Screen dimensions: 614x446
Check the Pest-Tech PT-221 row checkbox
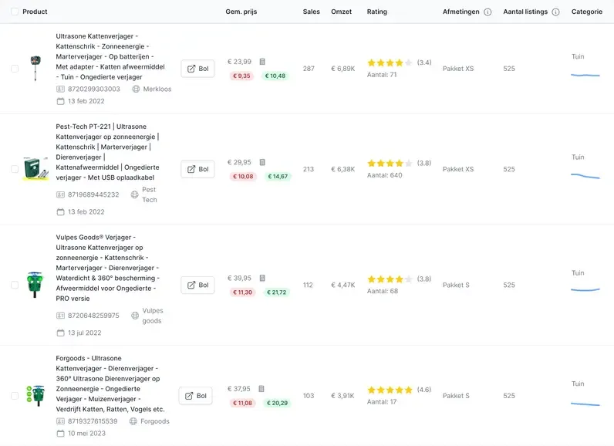15,169
